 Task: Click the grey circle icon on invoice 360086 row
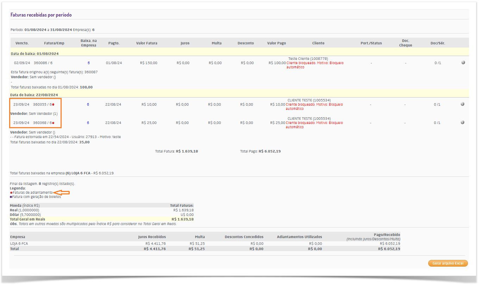(463, 63)
